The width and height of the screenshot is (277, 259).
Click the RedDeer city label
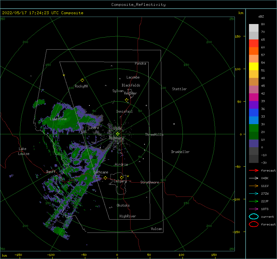coord(130,93)
